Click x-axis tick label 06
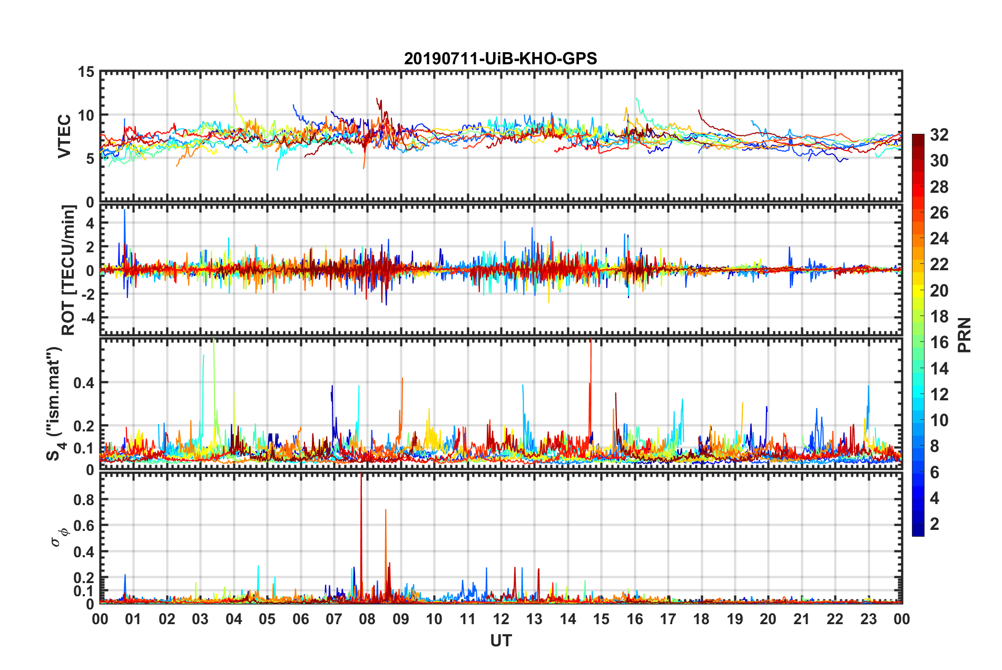Image resolution: width=1002 pixels, height=670 pixels. (x=300, y=619)
